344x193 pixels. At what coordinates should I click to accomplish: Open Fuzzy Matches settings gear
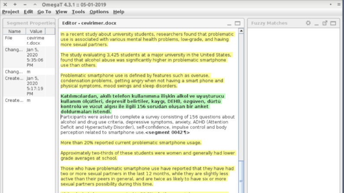(x=308, y=23)
